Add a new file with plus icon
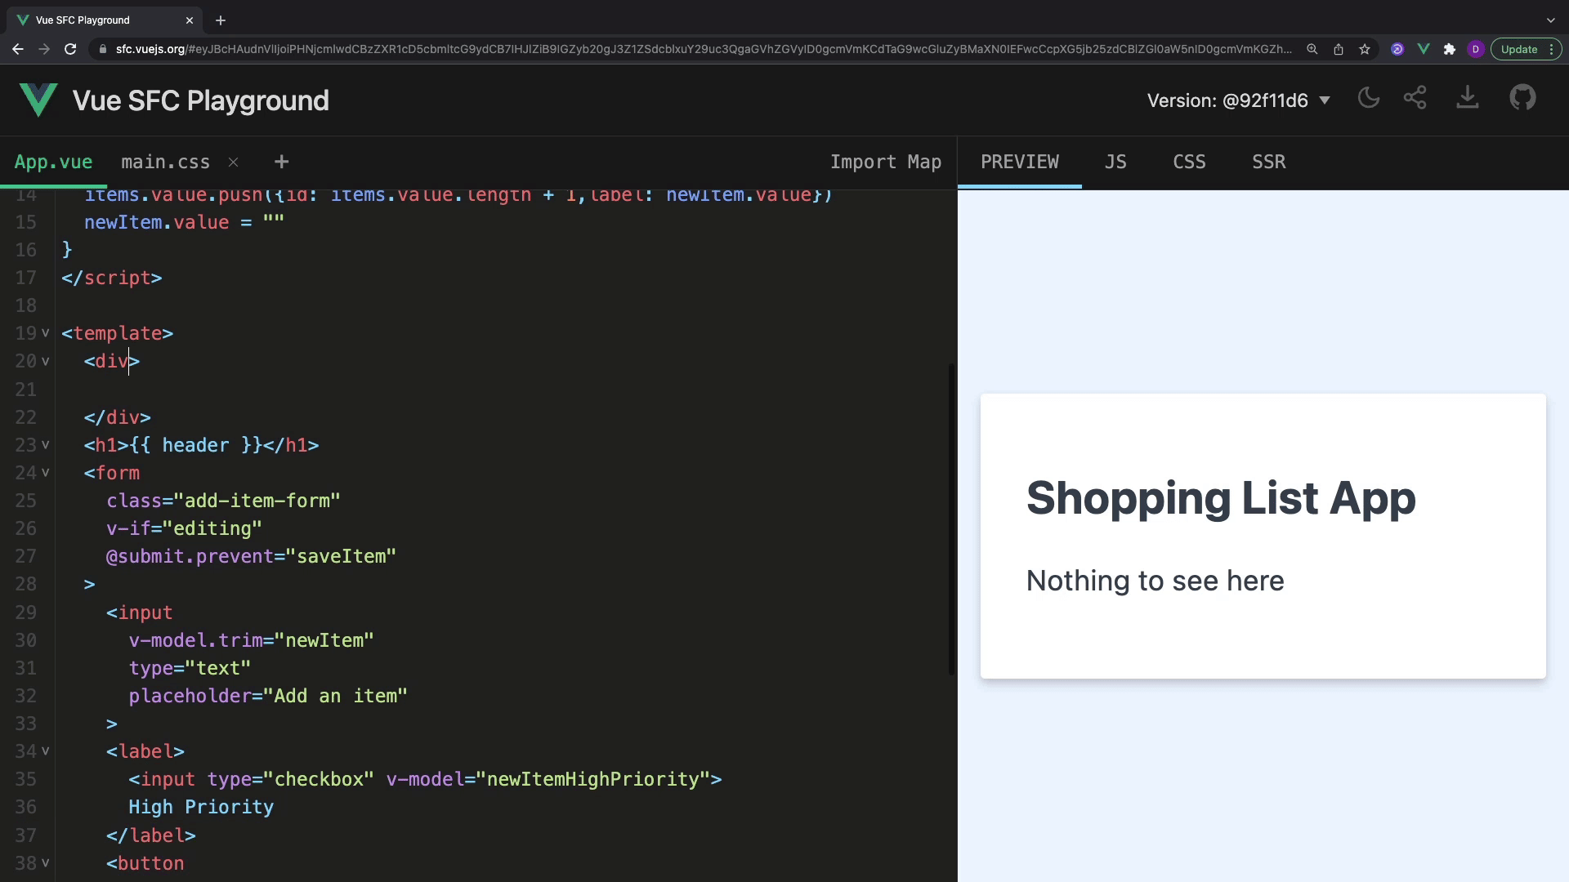This screenshot has height=882, width=1569. [281, 162]
